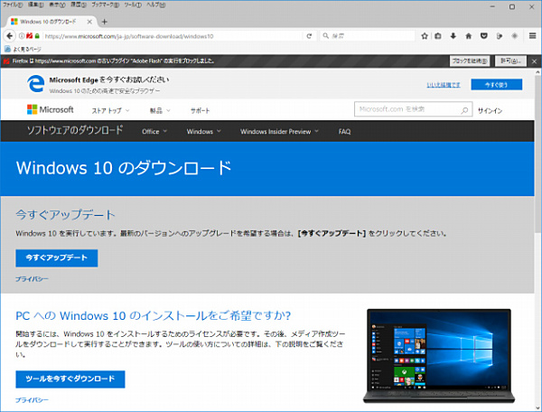Expand Office dropdown in dark nav bar

coord(154,131)
